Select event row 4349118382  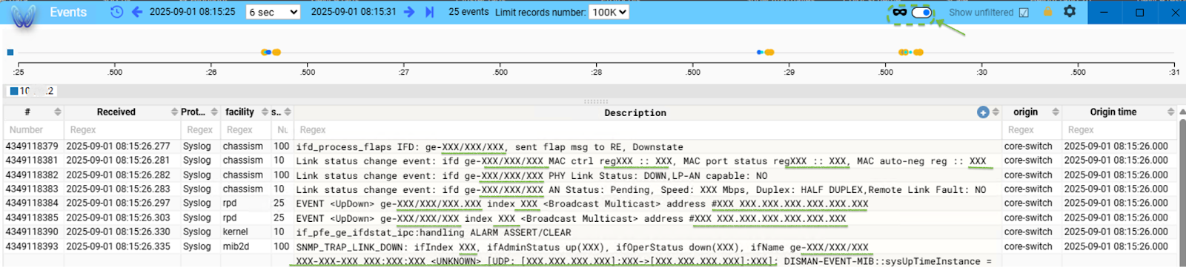point(590,175)
